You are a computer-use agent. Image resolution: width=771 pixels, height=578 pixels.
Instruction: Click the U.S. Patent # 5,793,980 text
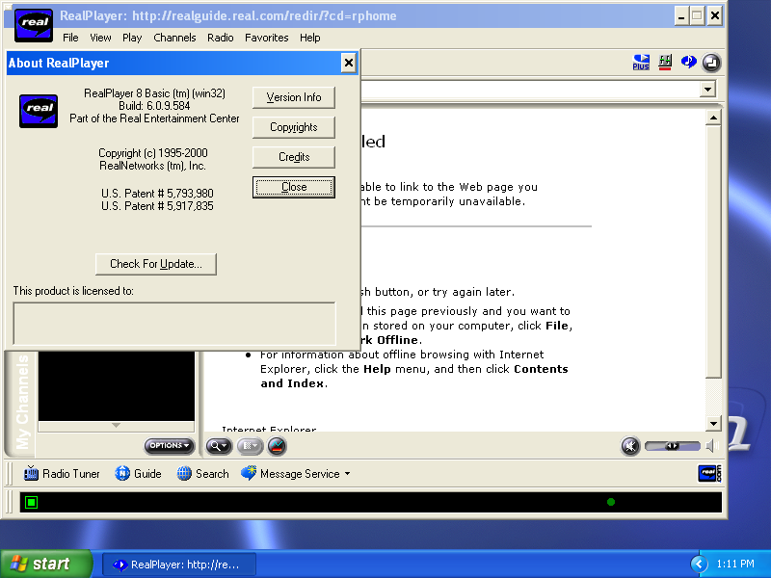click(157, 194)
